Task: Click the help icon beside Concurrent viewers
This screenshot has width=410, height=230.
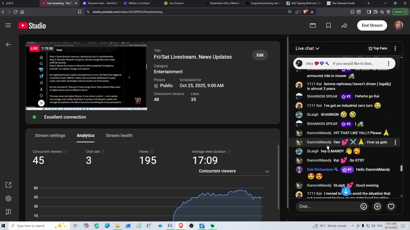Action: [x=65, y=152]
